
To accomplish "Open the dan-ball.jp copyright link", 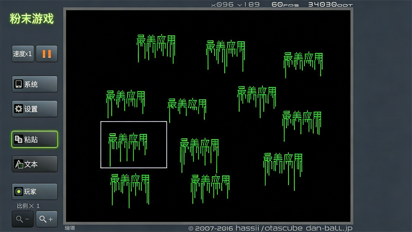I will [270, 228].
